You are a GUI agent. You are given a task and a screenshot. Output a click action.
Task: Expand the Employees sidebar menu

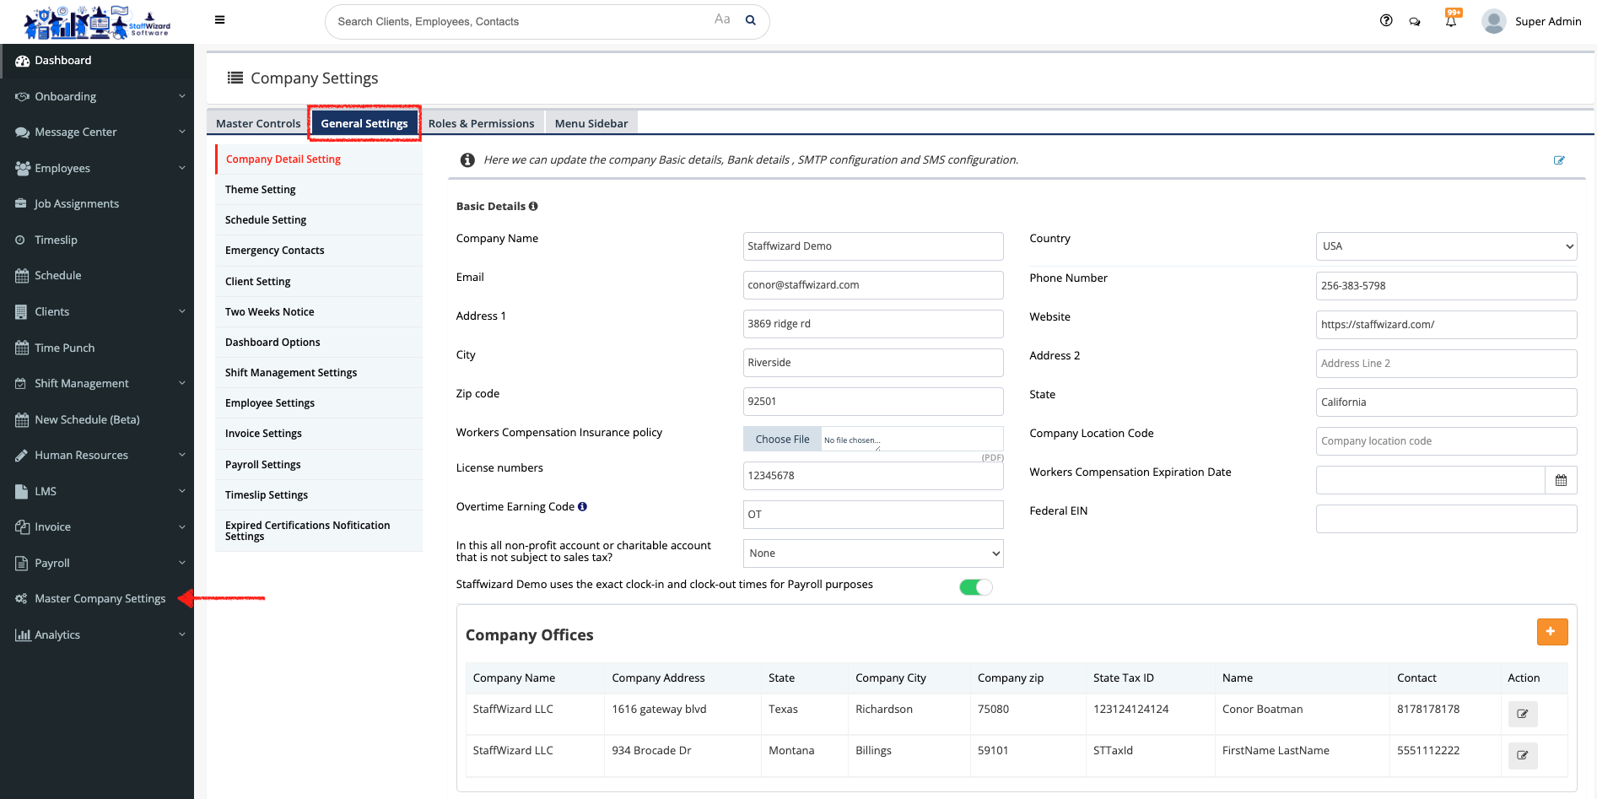pyautogui.click(x=97, y=168)
